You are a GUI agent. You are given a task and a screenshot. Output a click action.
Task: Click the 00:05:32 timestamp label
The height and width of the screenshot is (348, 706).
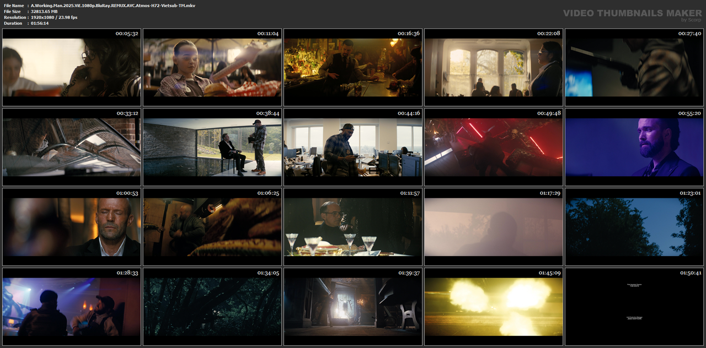(127, 34)
